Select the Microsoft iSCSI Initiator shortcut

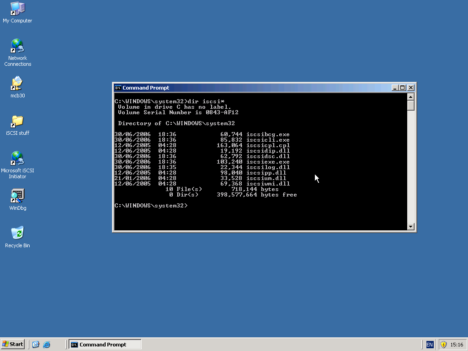[x=17, y=165]
